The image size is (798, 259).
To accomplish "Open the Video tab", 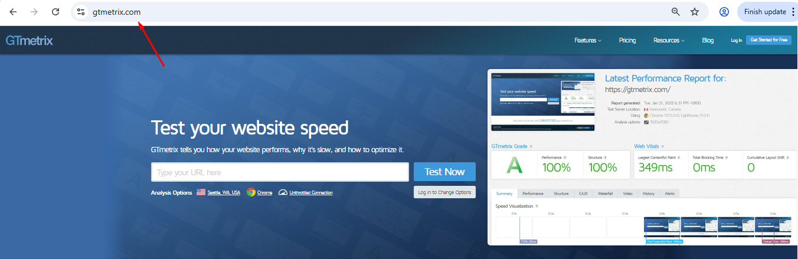I will (x=628, y=194).
